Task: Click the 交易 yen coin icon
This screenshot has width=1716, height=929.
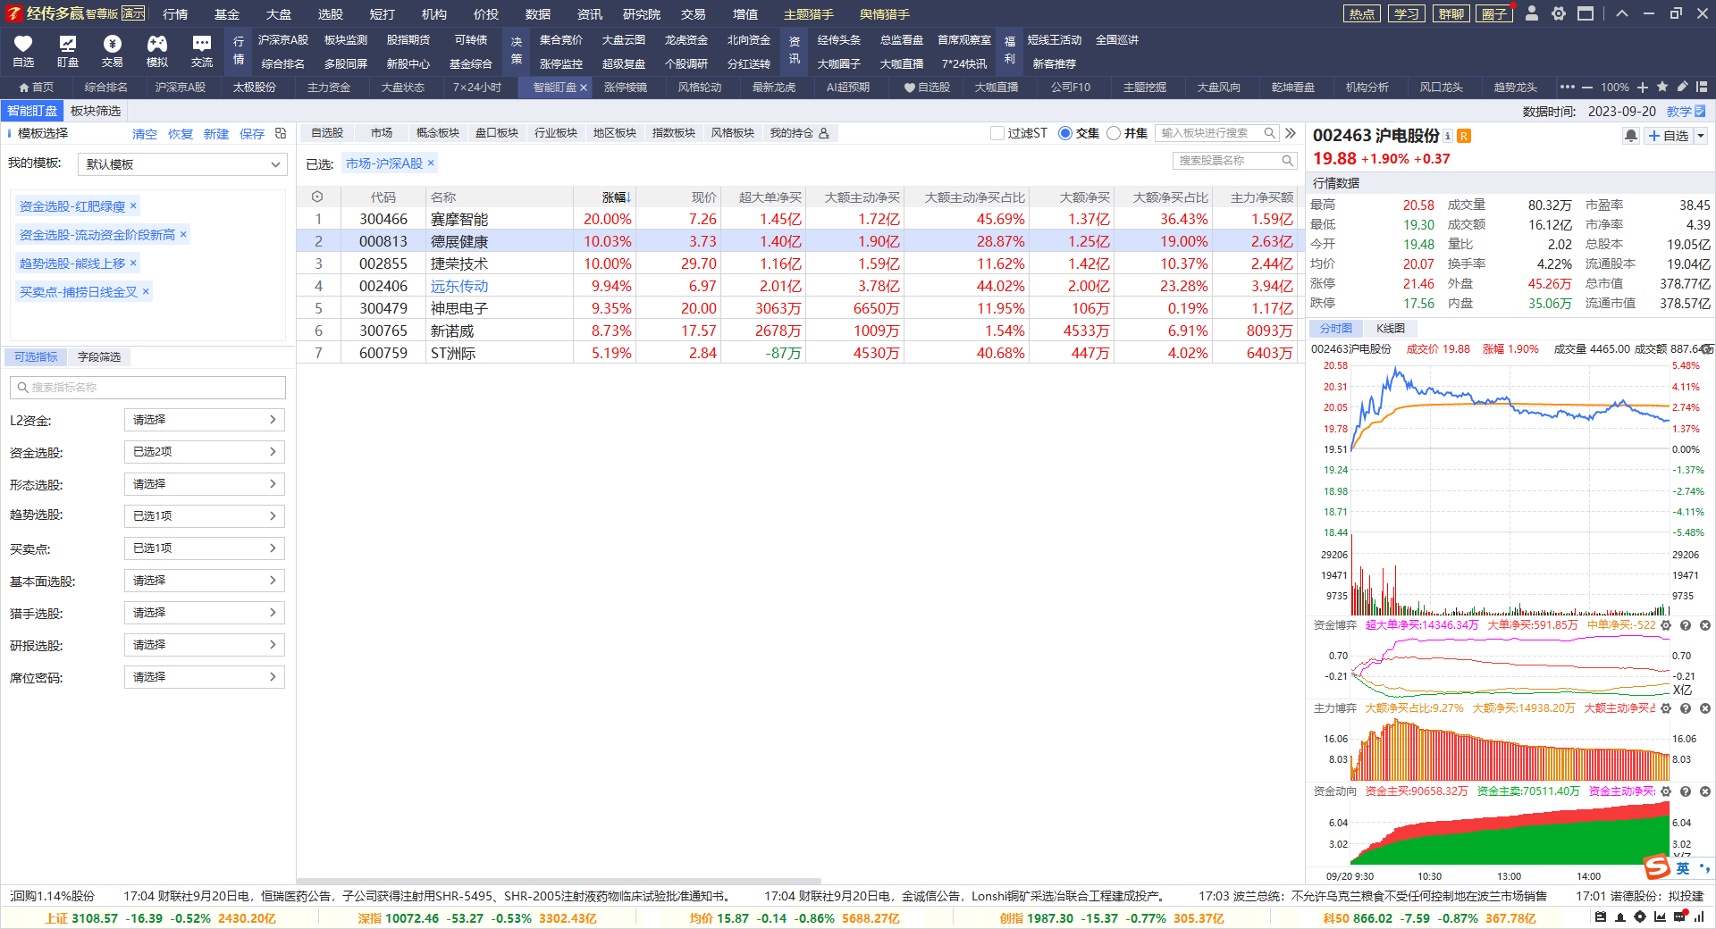Action: tap(112, 45)
